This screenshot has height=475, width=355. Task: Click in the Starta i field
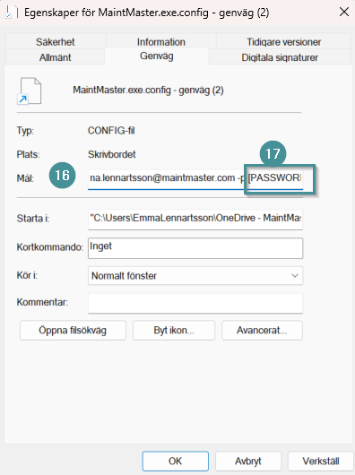click(195, 219)
